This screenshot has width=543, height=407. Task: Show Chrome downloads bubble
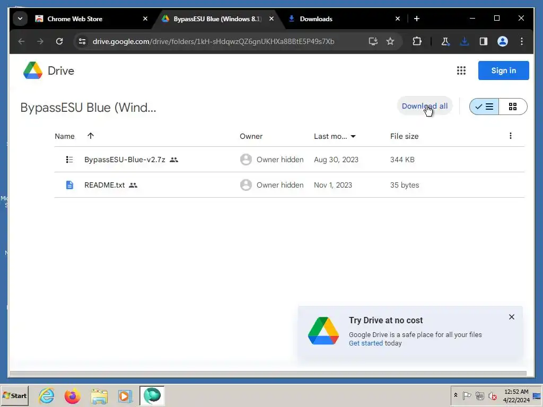[x=465, y=41]
